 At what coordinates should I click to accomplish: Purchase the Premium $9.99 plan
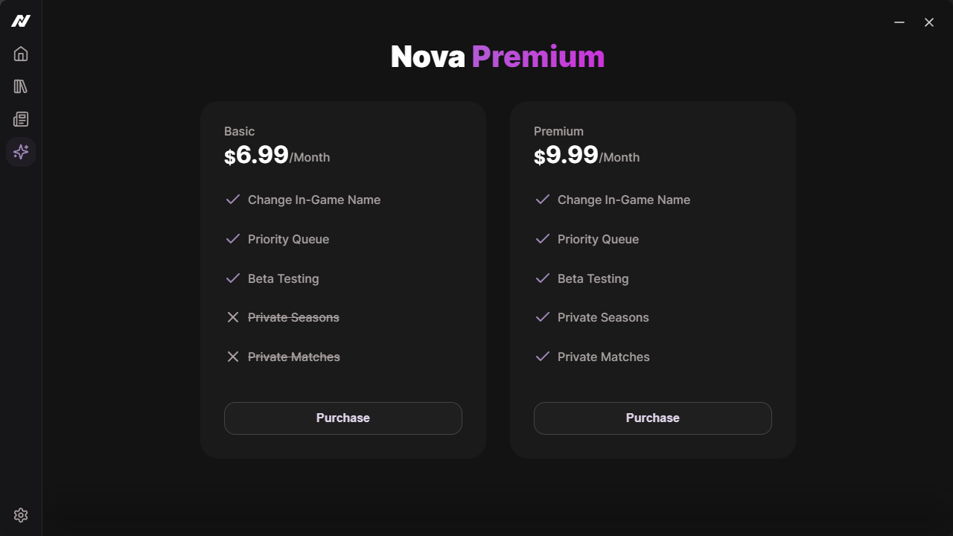point(652,418)
